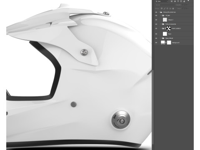This screenshot has width=200, height=150.
Task: Lock transparent pixels icon in Layers panel
Action: (162, 8)
